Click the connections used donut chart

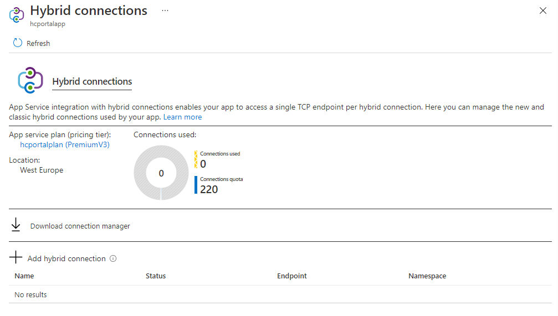(x=161, y=173)
